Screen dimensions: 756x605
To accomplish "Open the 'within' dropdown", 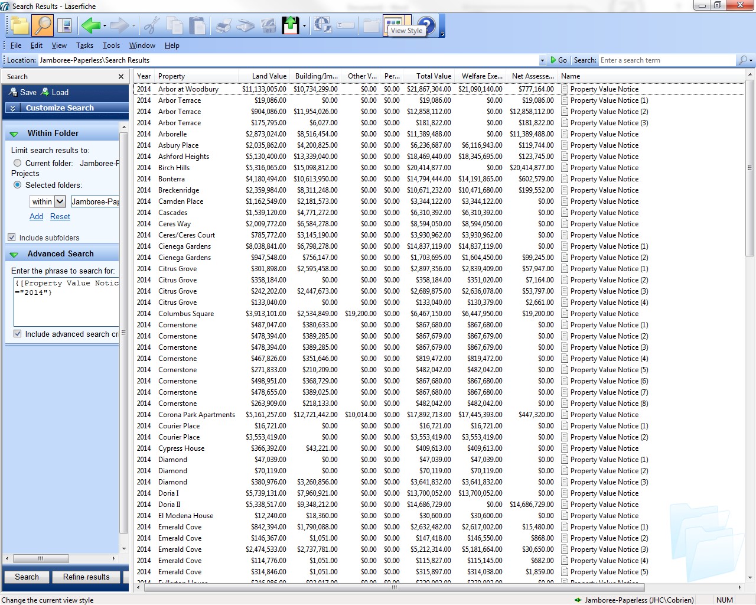I will click(x=60, y=201).
